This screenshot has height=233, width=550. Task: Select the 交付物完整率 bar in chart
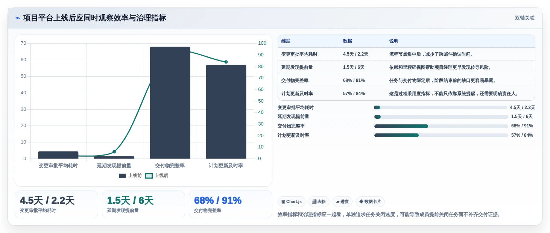click(170, 103)
